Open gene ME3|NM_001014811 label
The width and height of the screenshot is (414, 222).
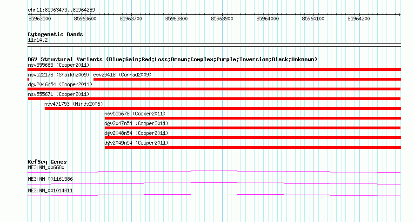50,190
